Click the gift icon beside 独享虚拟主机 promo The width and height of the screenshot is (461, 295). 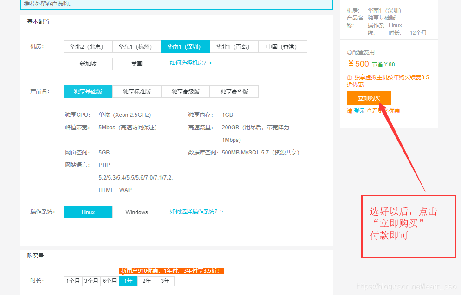(x=350, y=77)
